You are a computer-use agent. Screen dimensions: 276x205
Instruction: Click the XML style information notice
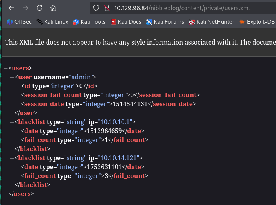[x=140, y=42]
